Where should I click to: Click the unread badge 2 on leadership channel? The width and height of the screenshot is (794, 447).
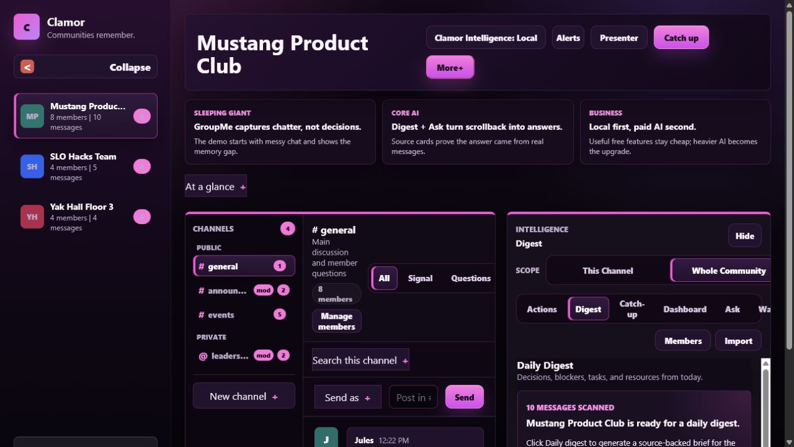(283, 355)
